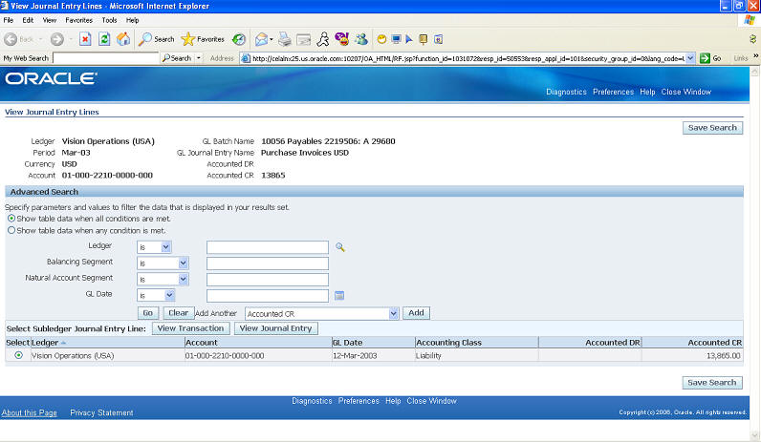Go to the browser Home icon
Screen dimensions: 761x442
tap(123, 39)
